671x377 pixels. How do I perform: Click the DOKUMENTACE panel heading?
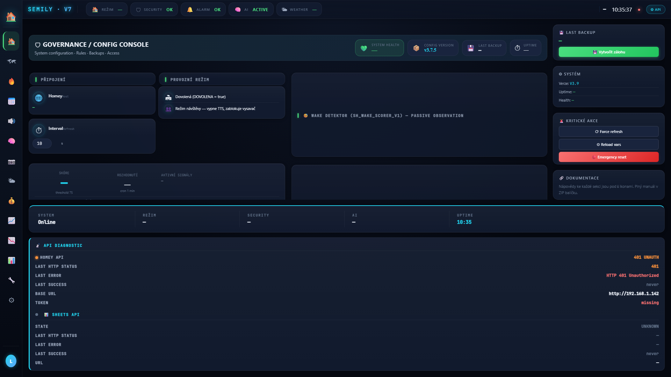582,178
